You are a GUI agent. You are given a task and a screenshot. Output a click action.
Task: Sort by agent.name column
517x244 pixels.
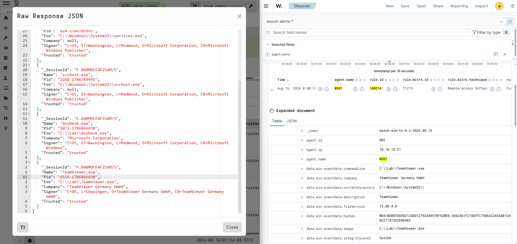coord(357,80)
